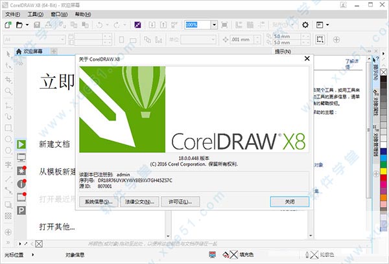Click the fill color 填充色 indicator
The image size is (389, 264).
pos(238,254)
